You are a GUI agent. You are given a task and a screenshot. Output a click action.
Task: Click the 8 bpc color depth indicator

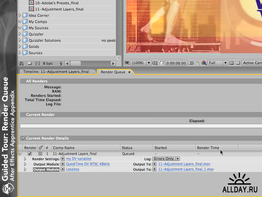[x=48, y=64]
